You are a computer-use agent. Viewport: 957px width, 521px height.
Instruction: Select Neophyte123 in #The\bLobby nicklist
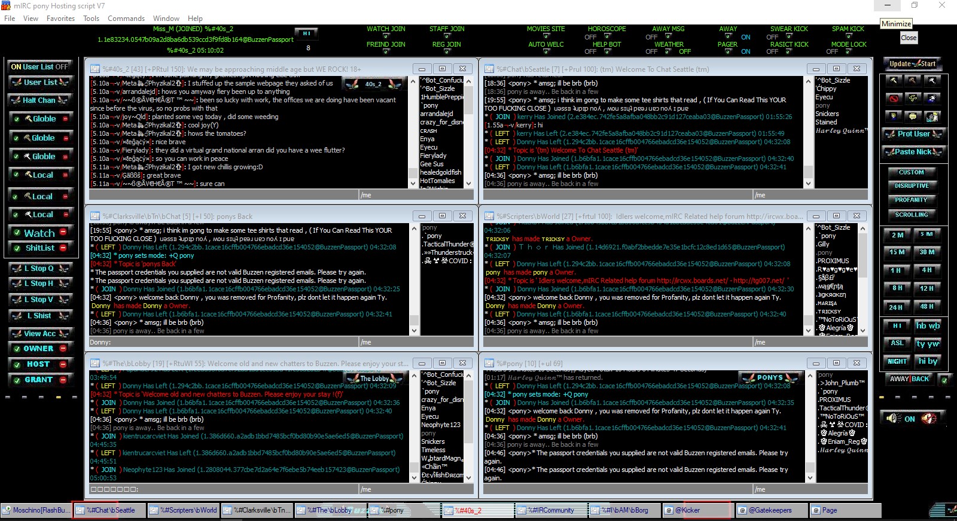coord(441,425)
